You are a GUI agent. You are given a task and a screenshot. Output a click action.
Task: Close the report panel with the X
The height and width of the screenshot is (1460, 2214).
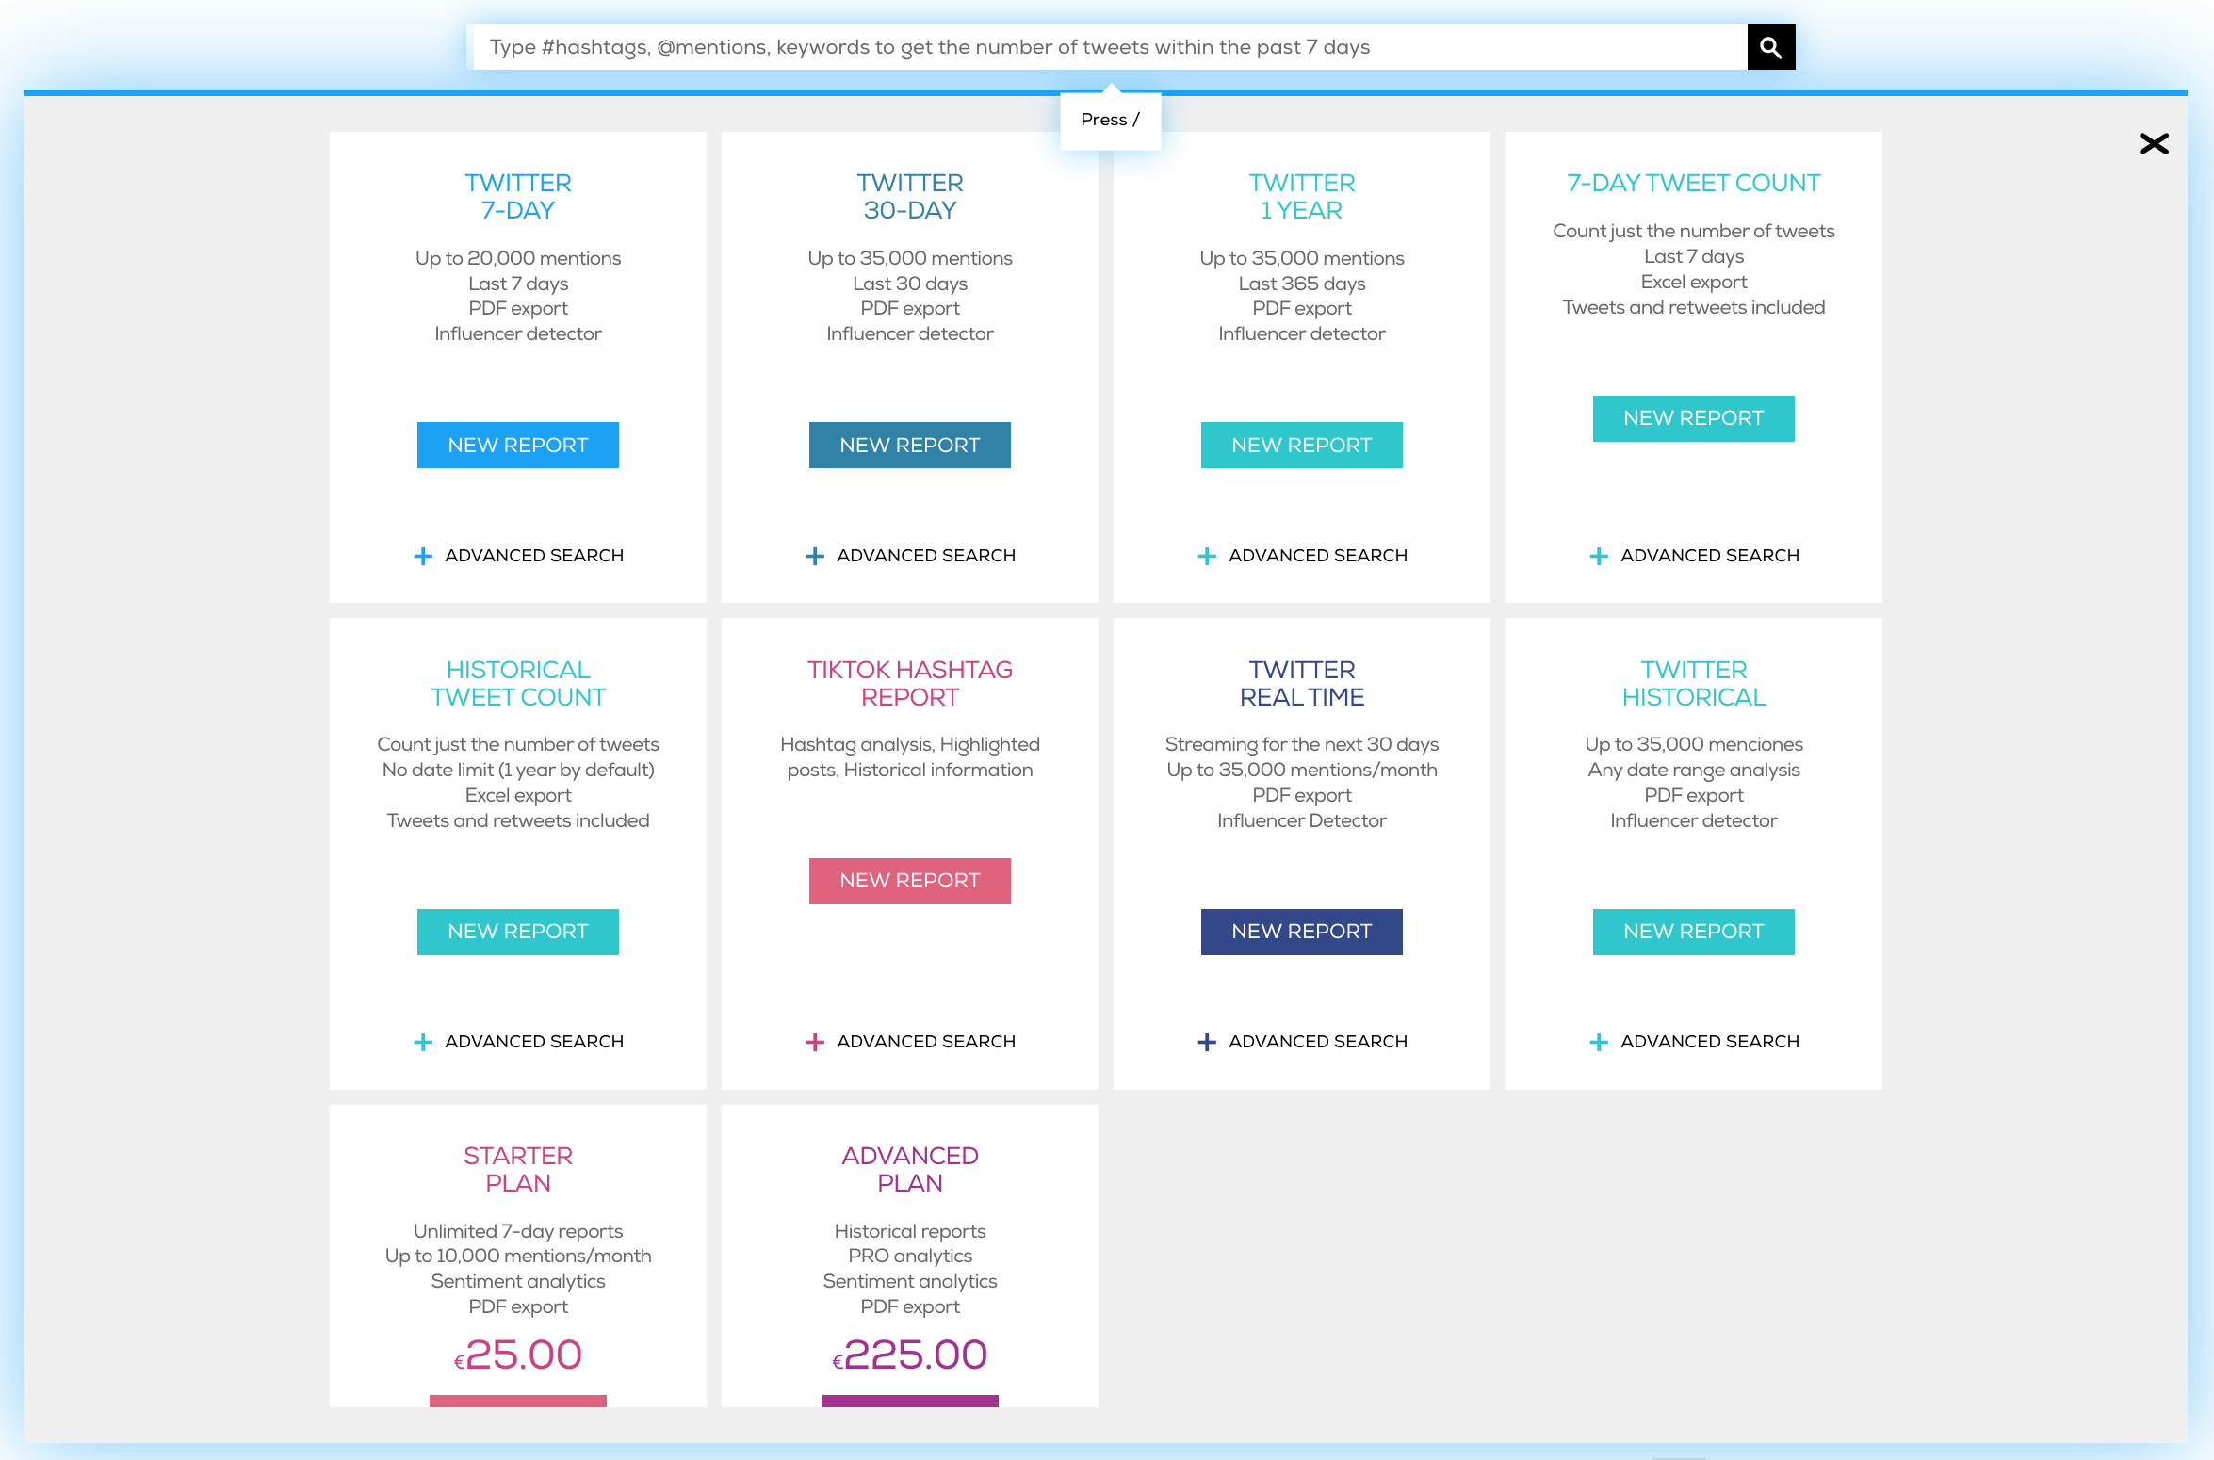[2154, 143]
